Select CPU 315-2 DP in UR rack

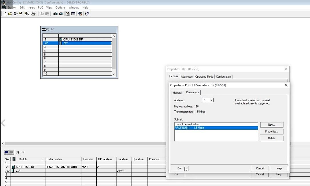point(77,39)
